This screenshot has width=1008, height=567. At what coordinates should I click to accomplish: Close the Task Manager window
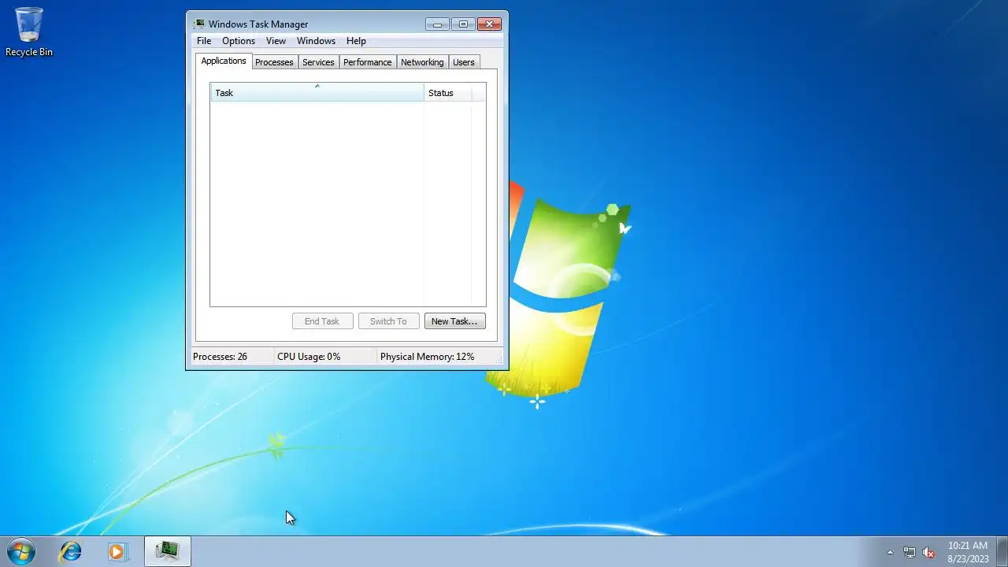(x=489, y=24)
